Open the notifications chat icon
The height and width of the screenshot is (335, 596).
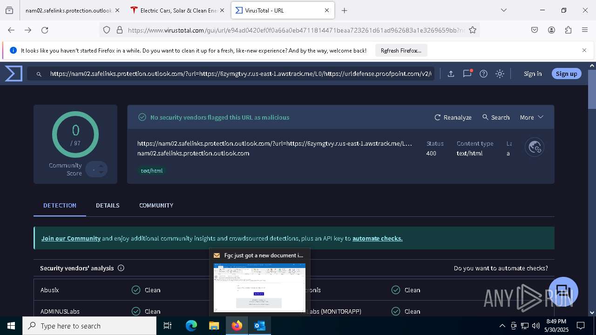[x=467, y=74]
